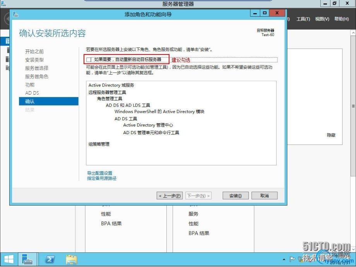Click the Action Center flag icon
356x267 pixels.
tap(292, 259)
